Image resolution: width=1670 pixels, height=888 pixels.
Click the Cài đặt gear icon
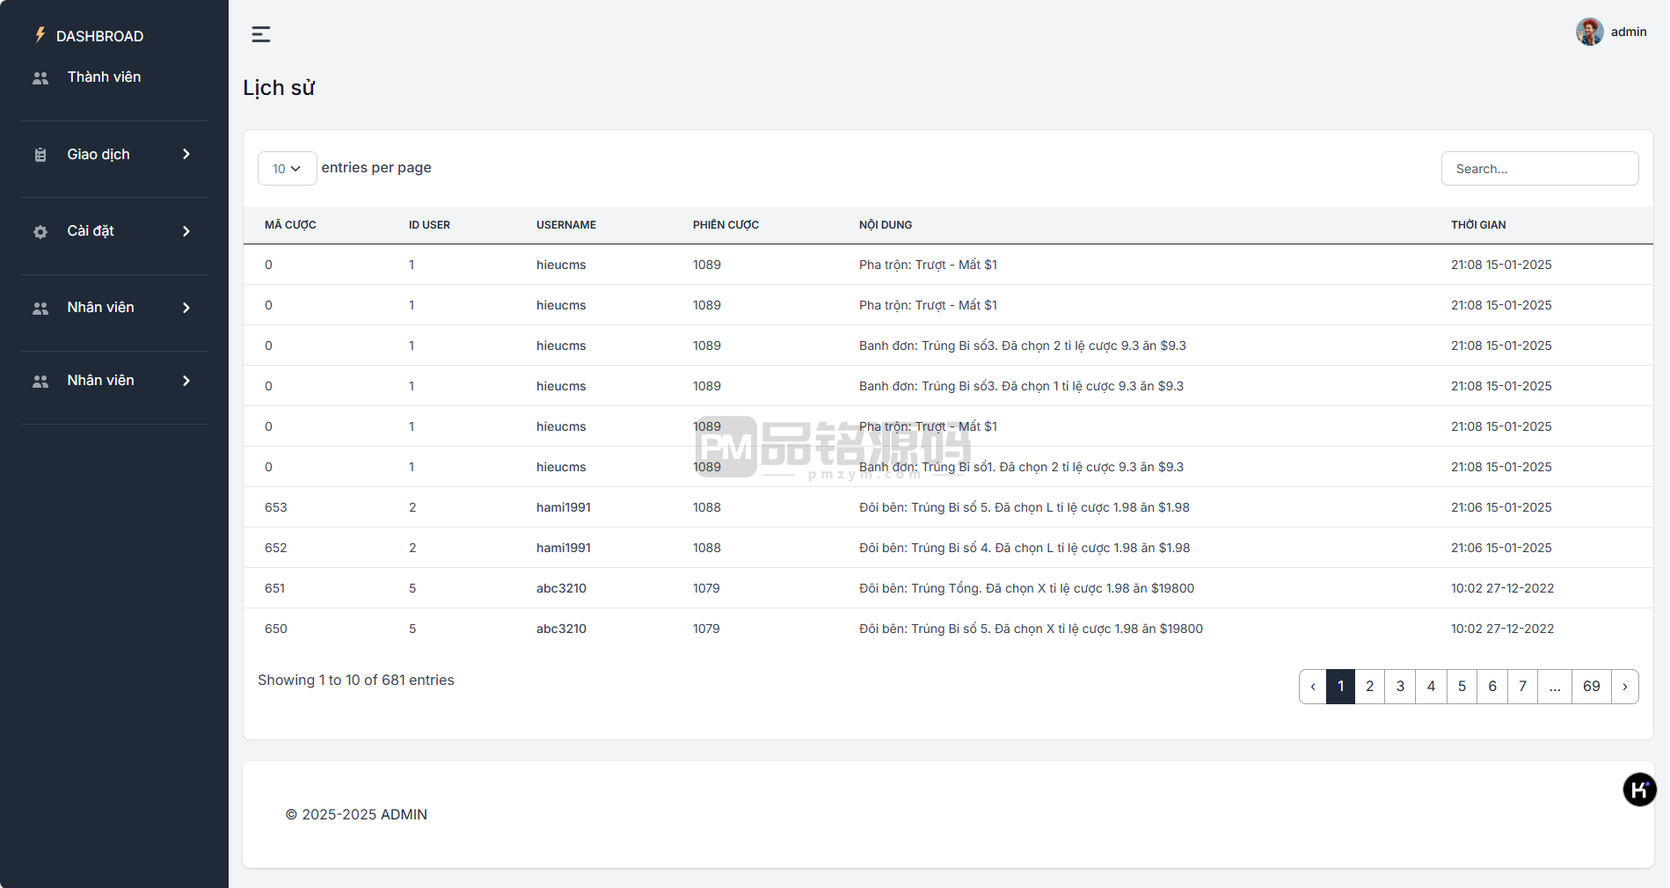40,232
